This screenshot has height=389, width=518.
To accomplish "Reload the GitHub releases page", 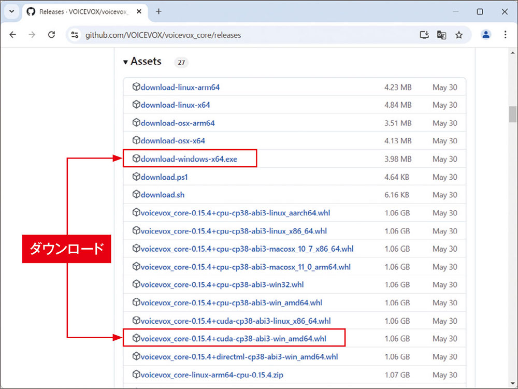I will (51, 35).
